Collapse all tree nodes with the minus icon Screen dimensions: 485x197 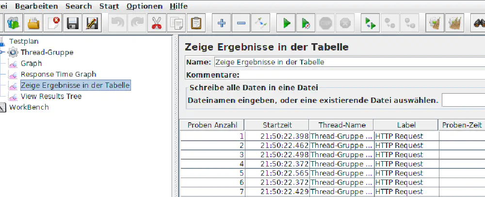(242, 23)
